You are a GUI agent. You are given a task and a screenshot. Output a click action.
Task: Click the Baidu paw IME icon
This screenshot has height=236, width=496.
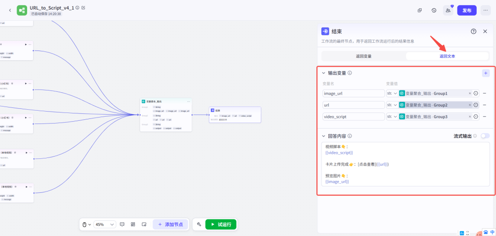point(485,232)
